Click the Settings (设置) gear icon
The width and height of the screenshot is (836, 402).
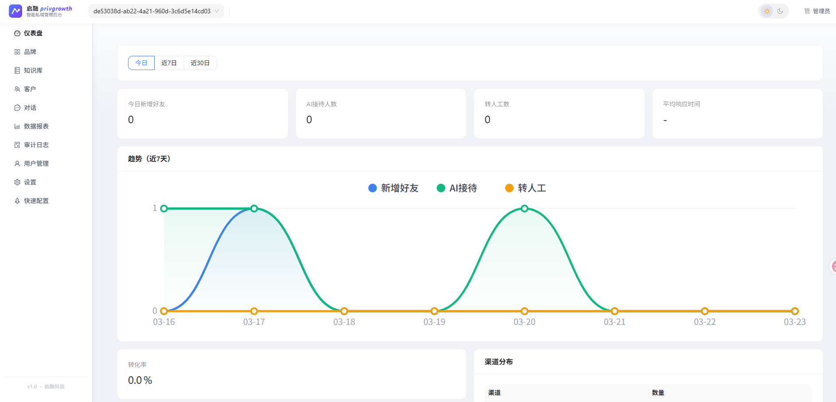pyautogui.click(x=17, y=182)
